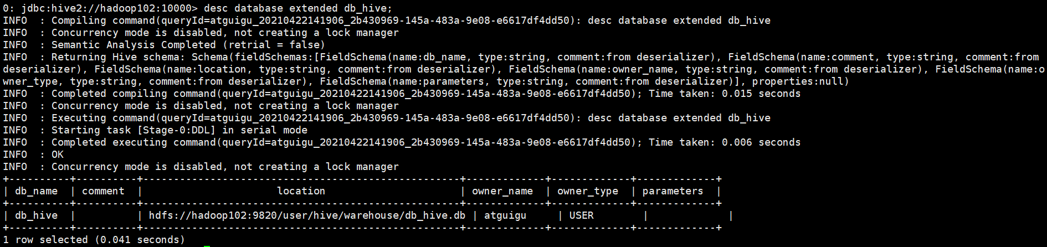The width and height of the screenshot is (1047, 247).
Task: Click the parameters column header
Action: [x=673, y=191]
